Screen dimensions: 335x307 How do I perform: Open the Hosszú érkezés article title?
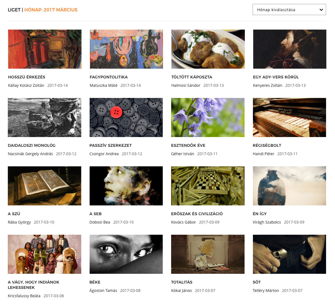(x=27, y=77)
